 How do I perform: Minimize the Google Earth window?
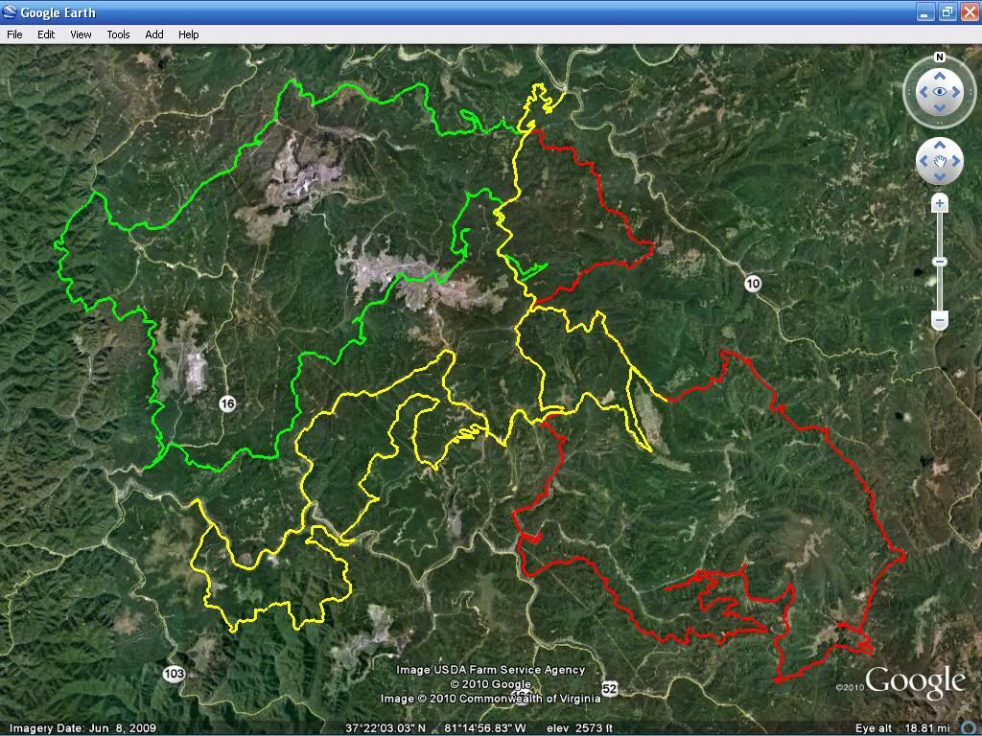click(x=925, y=12)
